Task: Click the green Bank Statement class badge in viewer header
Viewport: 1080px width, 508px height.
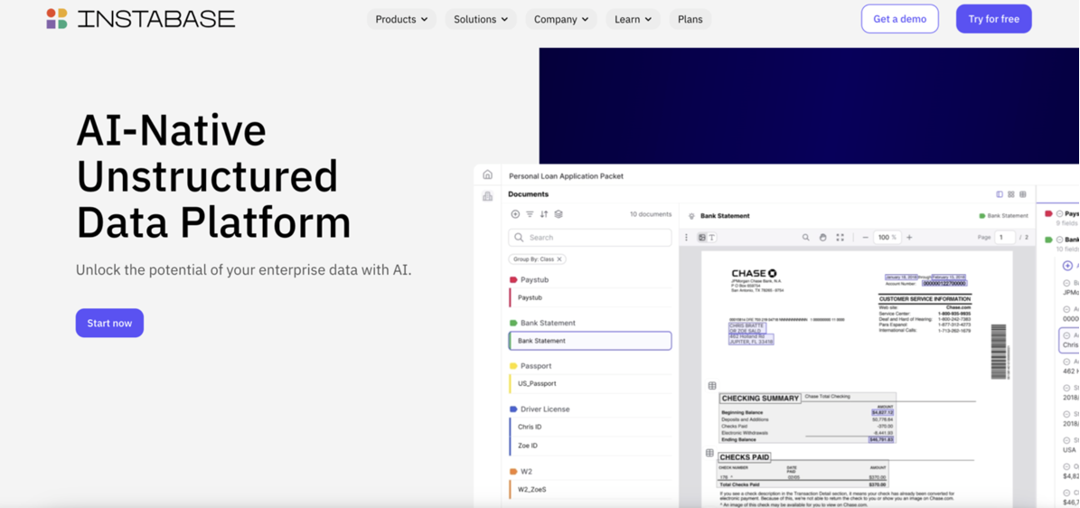Action: click(1001, 216)
